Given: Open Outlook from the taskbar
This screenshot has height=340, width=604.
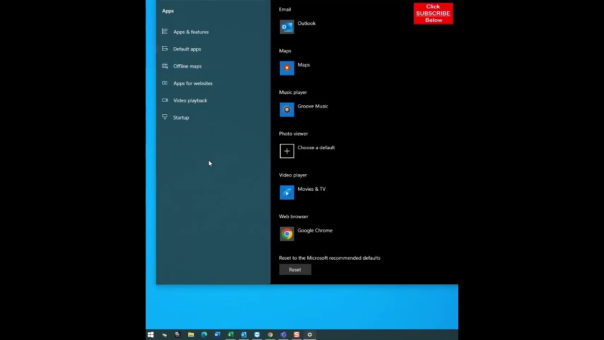Looking at the screenshot, I should pos(243,334).
